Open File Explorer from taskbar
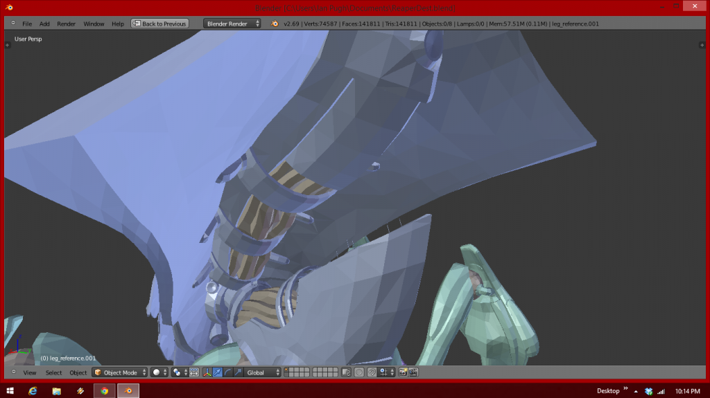Viewport: 710px width, 398px height. (x=57, y=391)
